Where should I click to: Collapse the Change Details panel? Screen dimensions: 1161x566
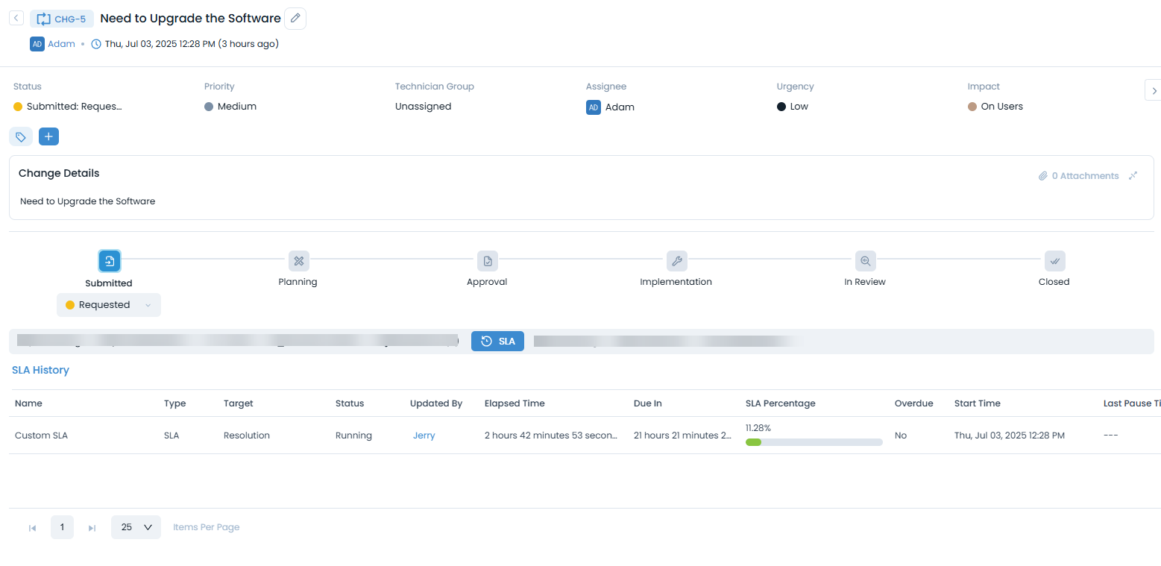click(1133, 176)
